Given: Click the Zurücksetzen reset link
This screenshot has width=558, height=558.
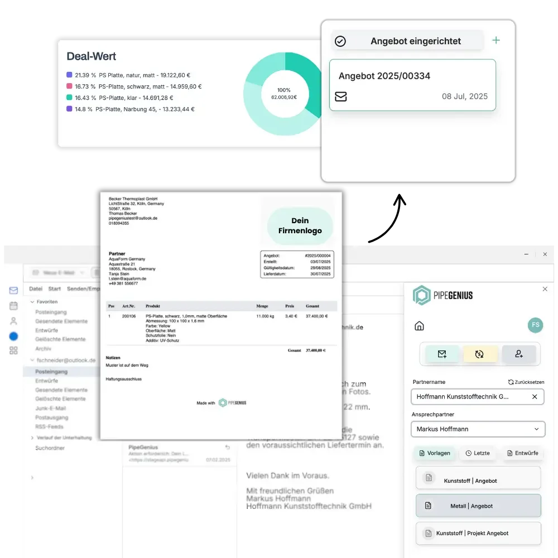Looking at the screenshot, I should 526,382.
